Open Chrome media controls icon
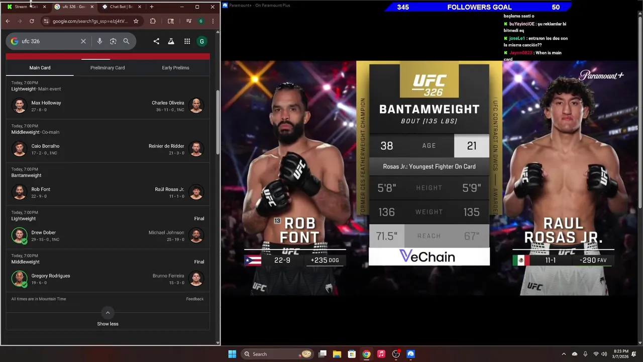Screen dimensions: 643x362 point(188,21)
